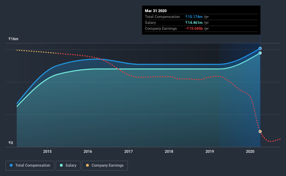Toggle the Total Compensation legend button
Screen dimensions: 286x176
coord(30,166)
